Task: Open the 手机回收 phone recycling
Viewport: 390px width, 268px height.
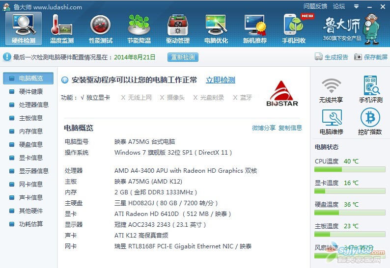Action: coord(294,28)
